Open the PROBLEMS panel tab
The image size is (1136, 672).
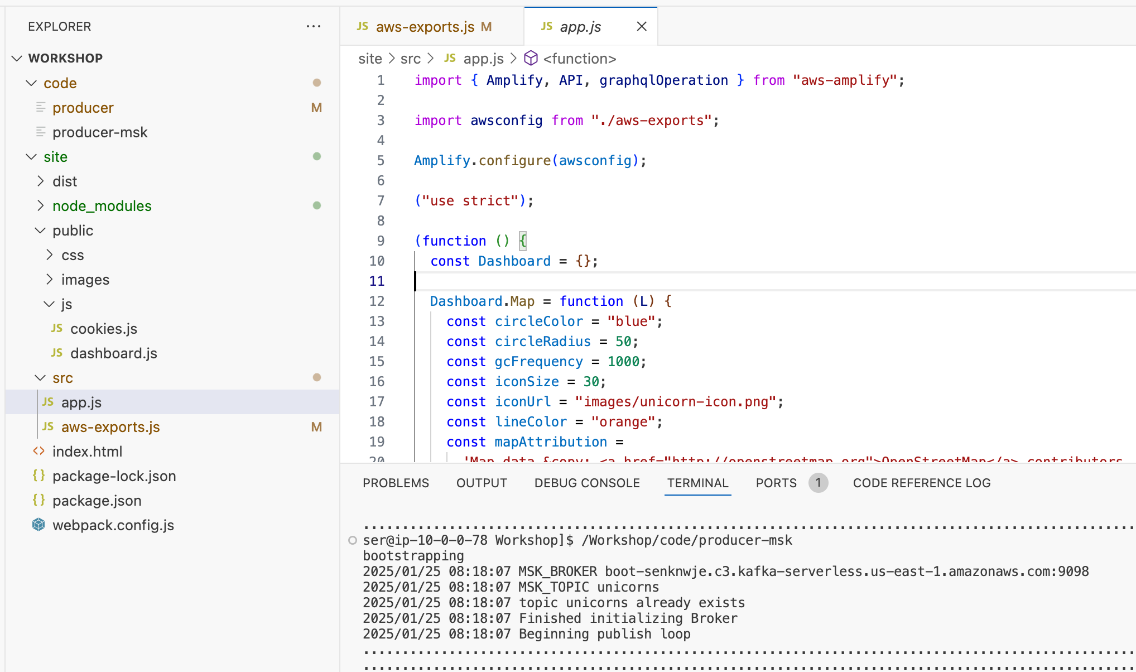396,483
